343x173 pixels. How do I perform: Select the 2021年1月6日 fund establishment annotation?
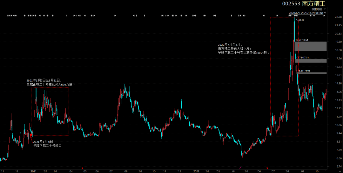47,143
